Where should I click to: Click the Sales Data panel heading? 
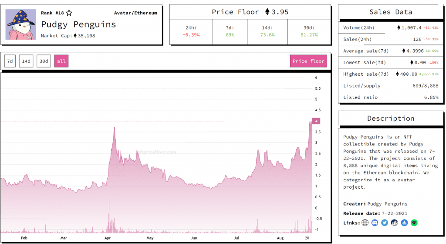391,12
